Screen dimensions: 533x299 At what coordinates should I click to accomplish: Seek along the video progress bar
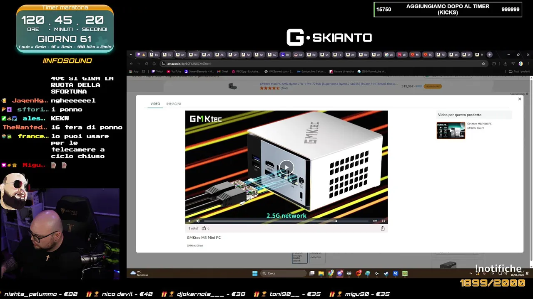(286, 221)
